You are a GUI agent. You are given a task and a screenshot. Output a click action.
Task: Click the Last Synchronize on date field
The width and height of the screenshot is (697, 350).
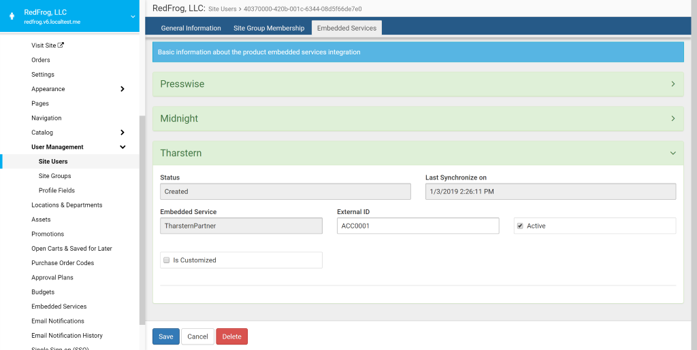tap(551, 192)
